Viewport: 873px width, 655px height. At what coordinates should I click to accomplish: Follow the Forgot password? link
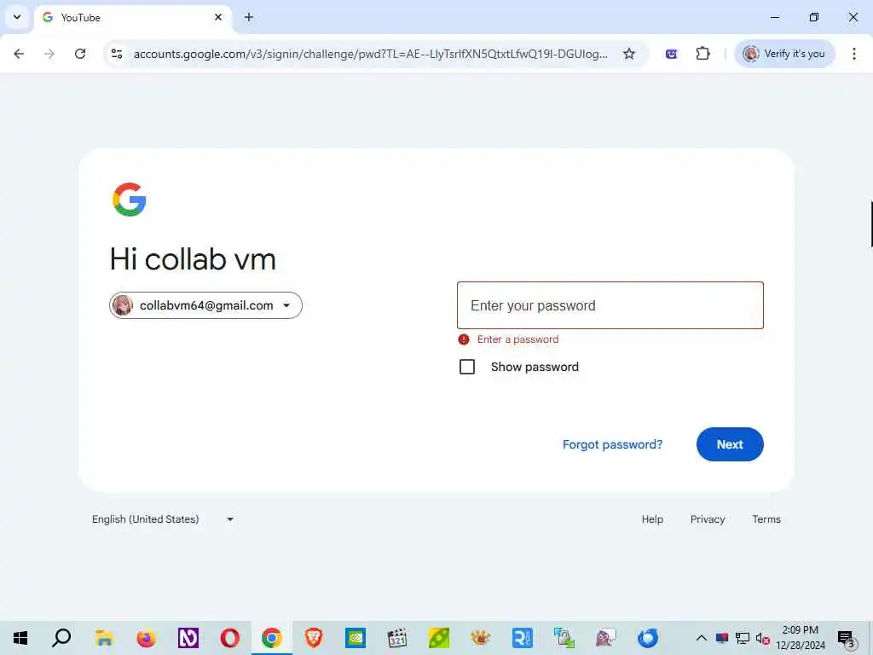[x=612, y=444]
